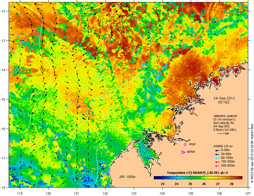Click the cyan 80-150m legend arrow
The width and height of the screenshot is (254, 196).
coord(217,158)
